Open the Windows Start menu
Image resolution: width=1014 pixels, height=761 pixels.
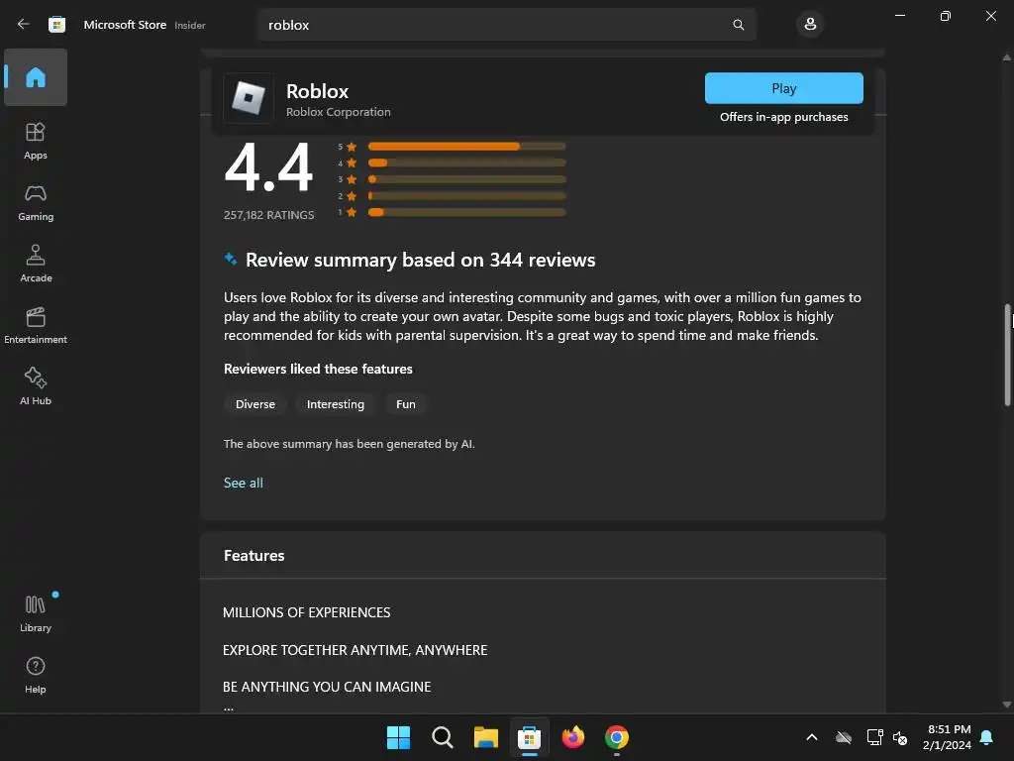coord(398,737)
